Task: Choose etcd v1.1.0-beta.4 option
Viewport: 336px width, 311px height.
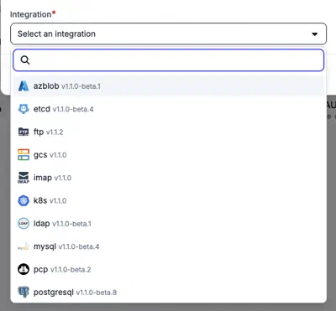Action: (169, 109)
